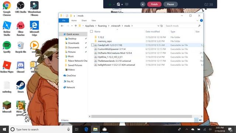Viewport: 236px width, 133px height.
Task: Select Slime Rancher desktop icon
Action: [x=21, y=28]
